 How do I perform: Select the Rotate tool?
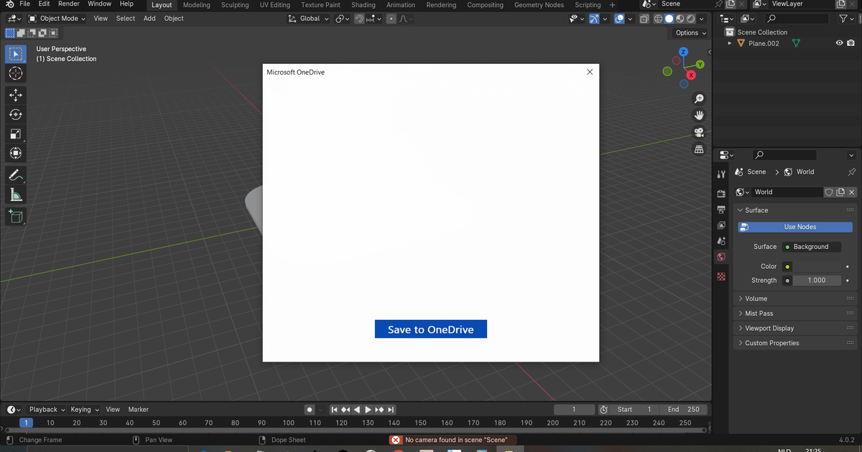16,114
